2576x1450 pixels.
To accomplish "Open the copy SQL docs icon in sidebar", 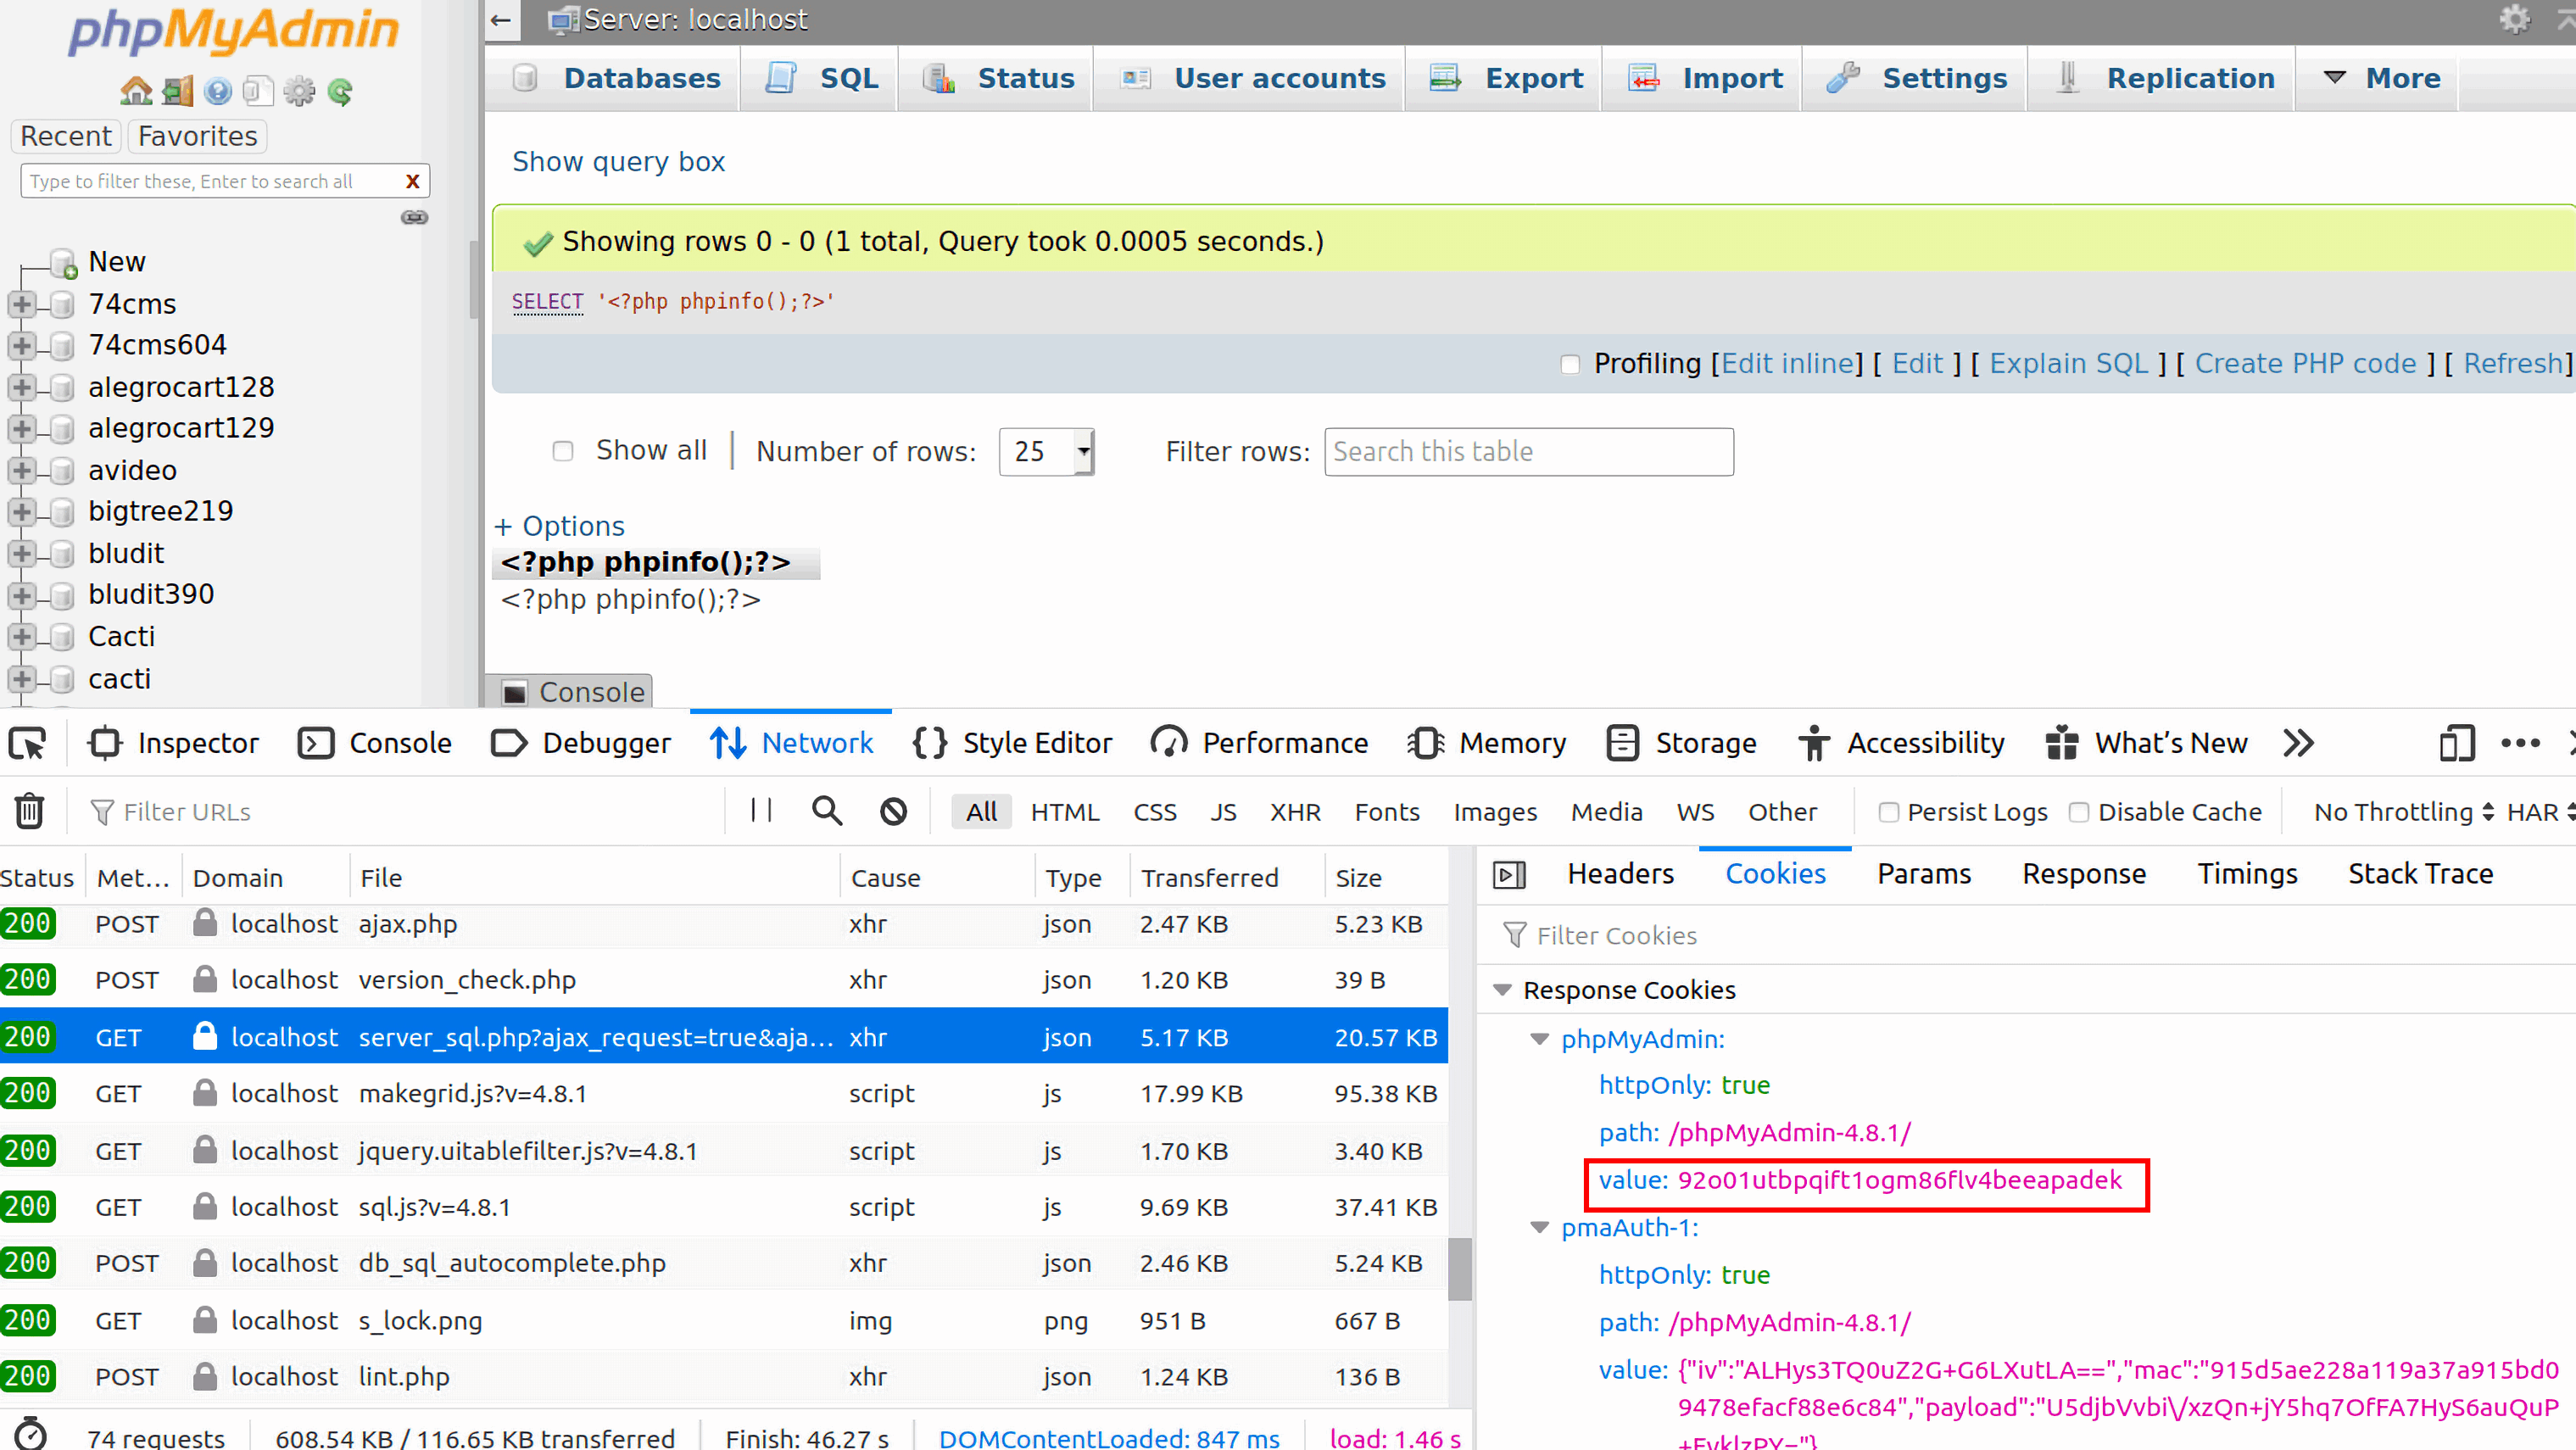I will 258,91.
